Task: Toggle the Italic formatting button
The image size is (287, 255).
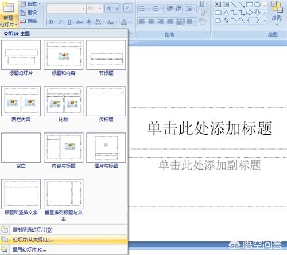Action: coord(60,22)
